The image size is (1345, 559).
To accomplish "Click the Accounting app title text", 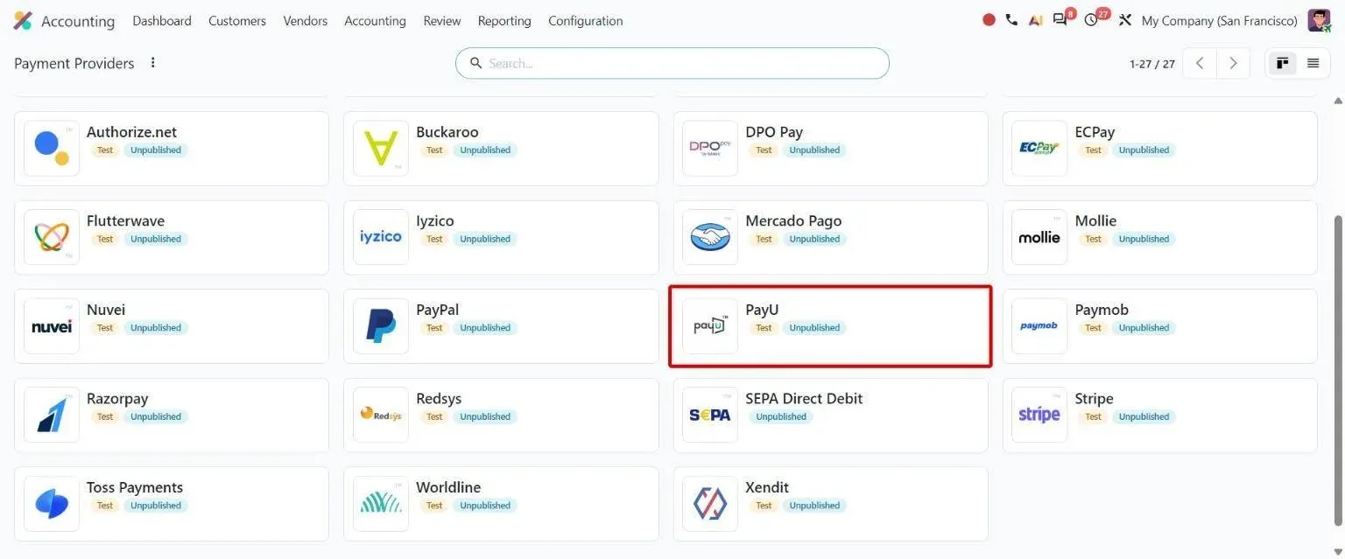I will tap(78, 21).
